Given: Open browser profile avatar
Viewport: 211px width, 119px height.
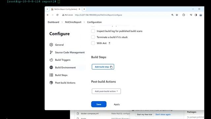Looking at the screenshot, I should 201,15.
